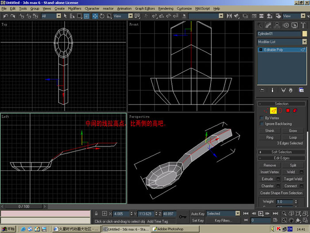Click the Insert Vertex button
This screenshot has height=233, width=310.
click(270, 172)
